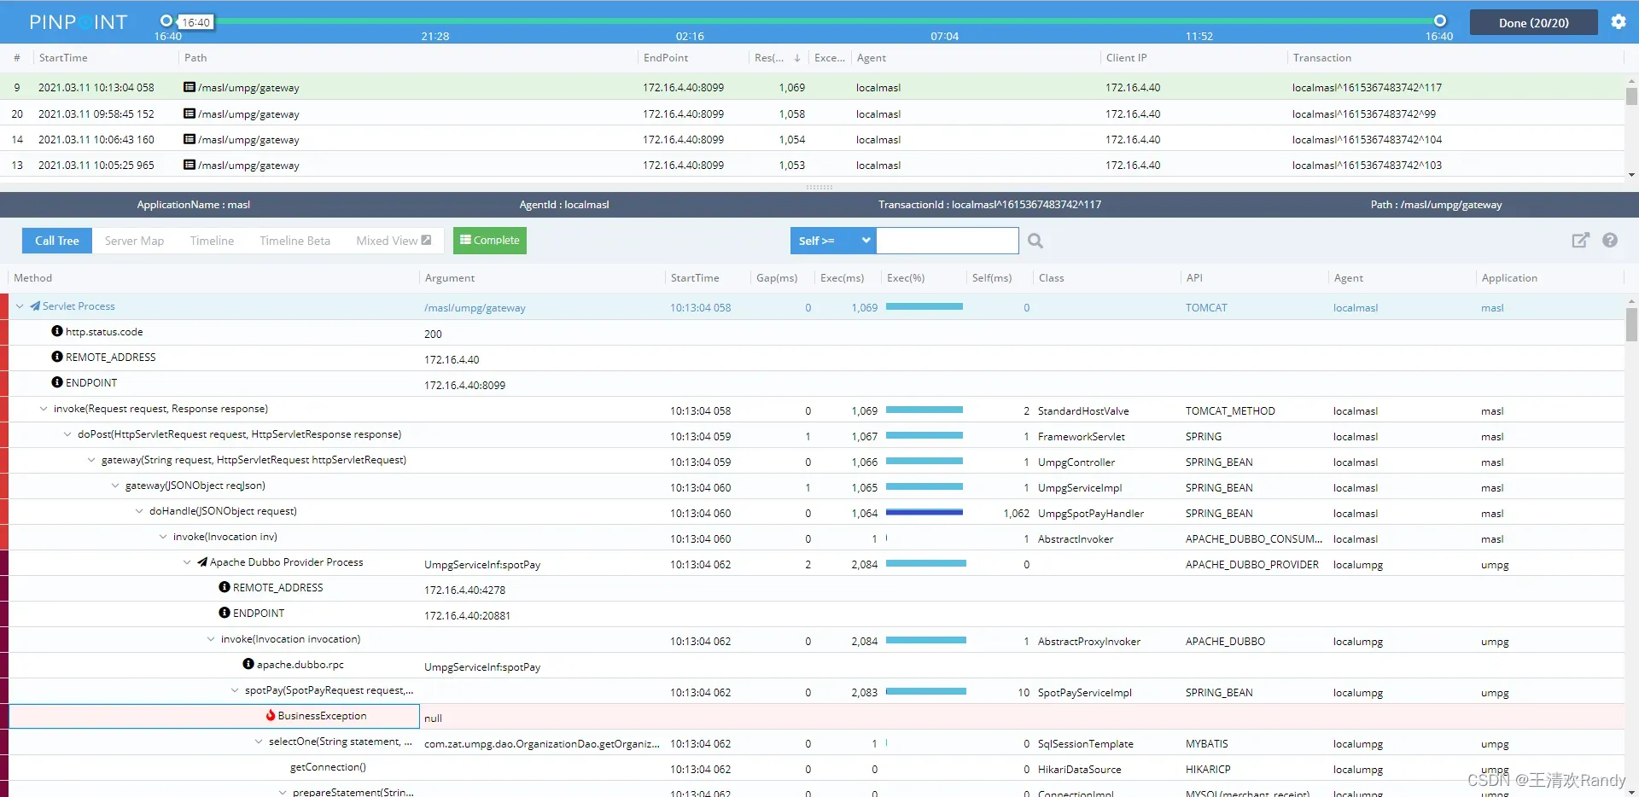Screen dimensions: 1639x797
Task: Click the info icon beside REMOTE_ADDRESS 172.16.4.40
Action: pos(57,357)
